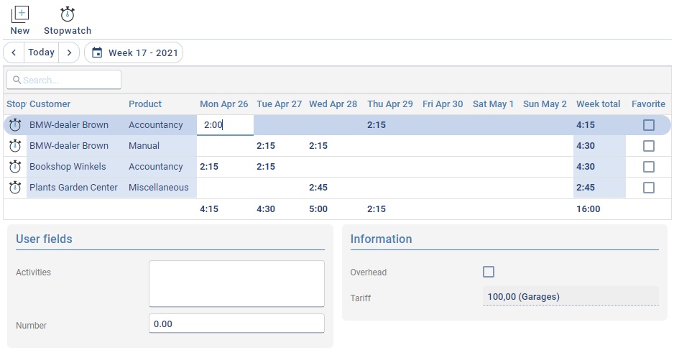Screen dimensions: 674x353
Task: Click the magnifier icon in Search box
Action: [x=17, y=80]
